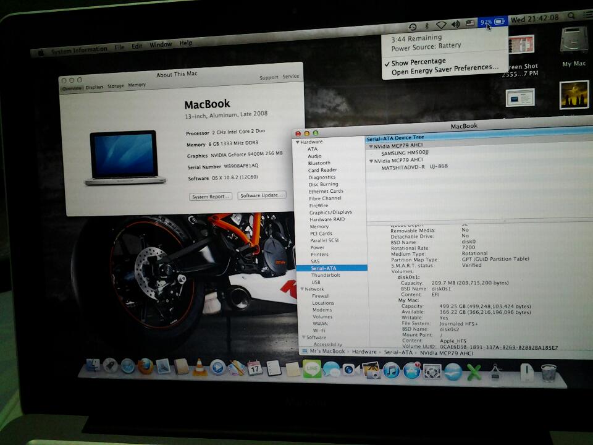The image size is (593, 445).
Task: Toggle Show Percentage in battery menu
Action: [x=418, y=62]
